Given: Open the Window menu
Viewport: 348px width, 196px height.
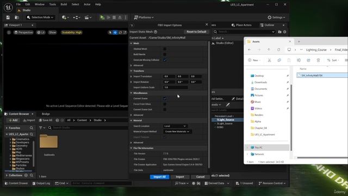Looking at the screenshot, I should [40, 4].
